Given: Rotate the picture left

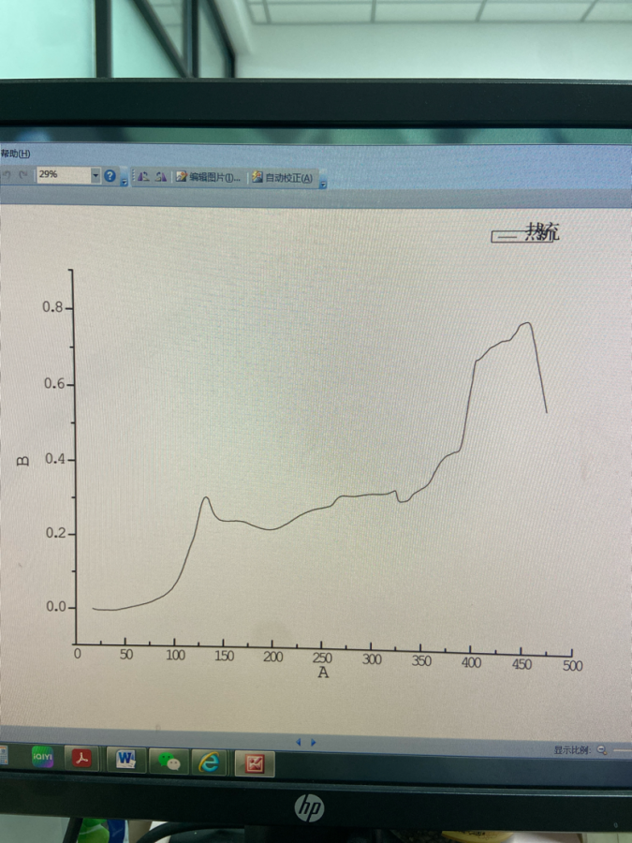Looking at the screenshot, I should [x=143, y=176].
